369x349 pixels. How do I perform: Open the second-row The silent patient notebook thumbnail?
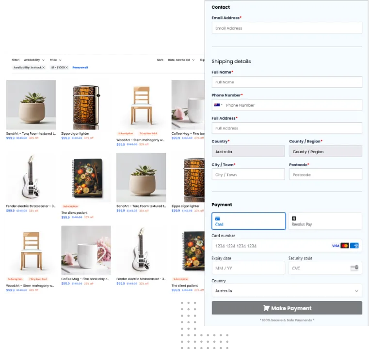coord(86,177)
